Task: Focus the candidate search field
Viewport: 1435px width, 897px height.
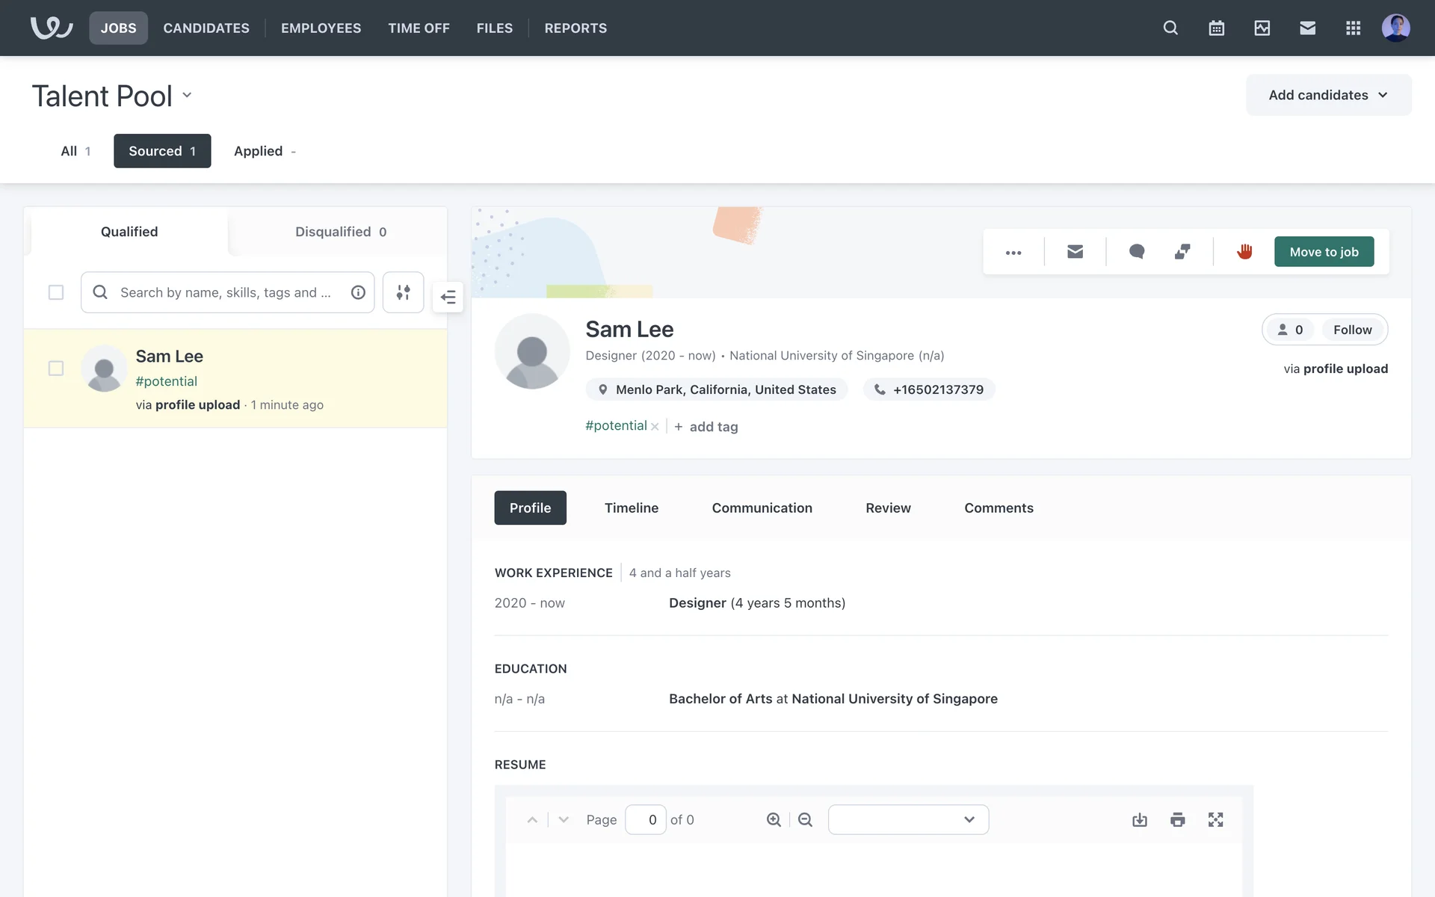Action: pyautogui.click(x=224, y=292)
